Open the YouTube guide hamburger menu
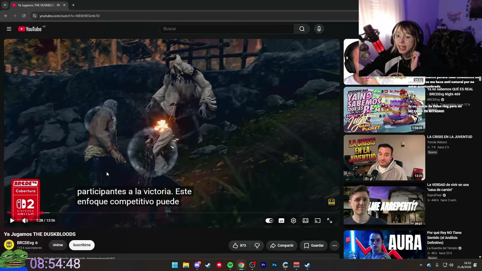 pyautogui.click(x=9, y=29)
